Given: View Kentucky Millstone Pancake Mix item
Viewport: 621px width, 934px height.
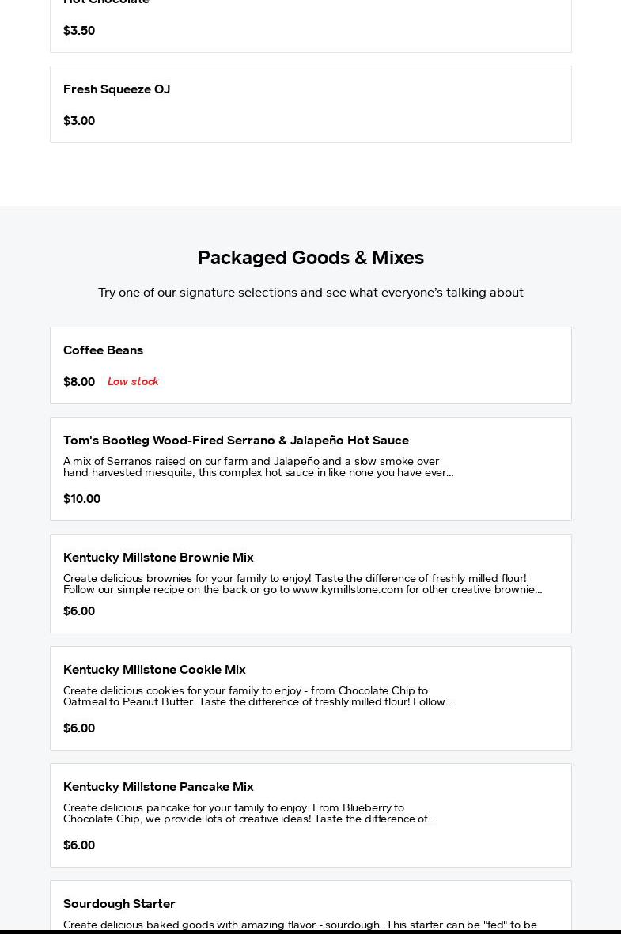Looking at the screenshot, I should (158, 787).
